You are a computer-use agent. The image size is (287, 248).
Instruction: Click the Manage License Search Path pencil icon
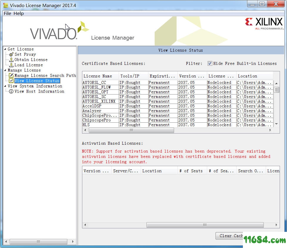[11, 75]
